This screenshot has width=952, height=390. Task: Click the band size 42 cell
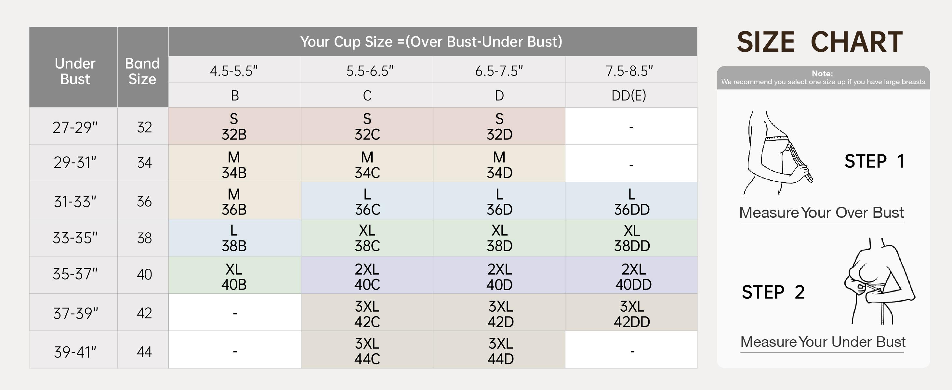click(x=144, y=313)
